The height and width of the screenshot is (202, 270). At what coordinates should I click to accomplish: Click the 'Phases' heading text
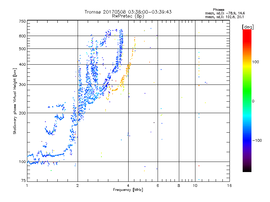coord(218,10)
